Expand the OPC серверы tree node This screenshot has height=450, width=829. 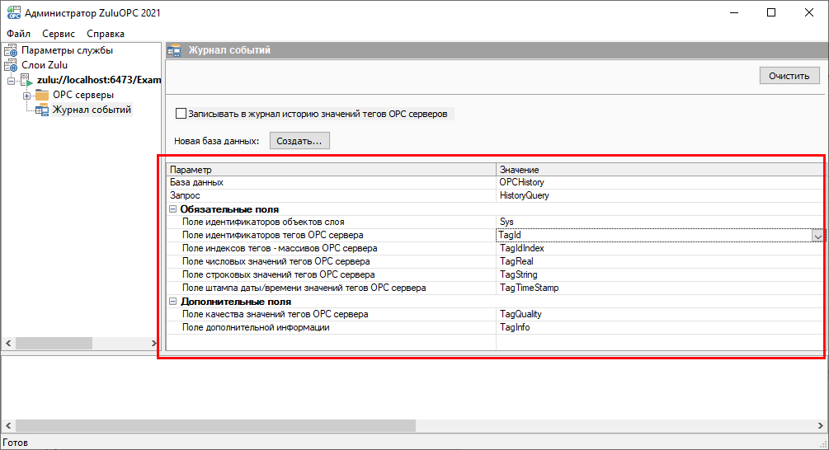27,96
